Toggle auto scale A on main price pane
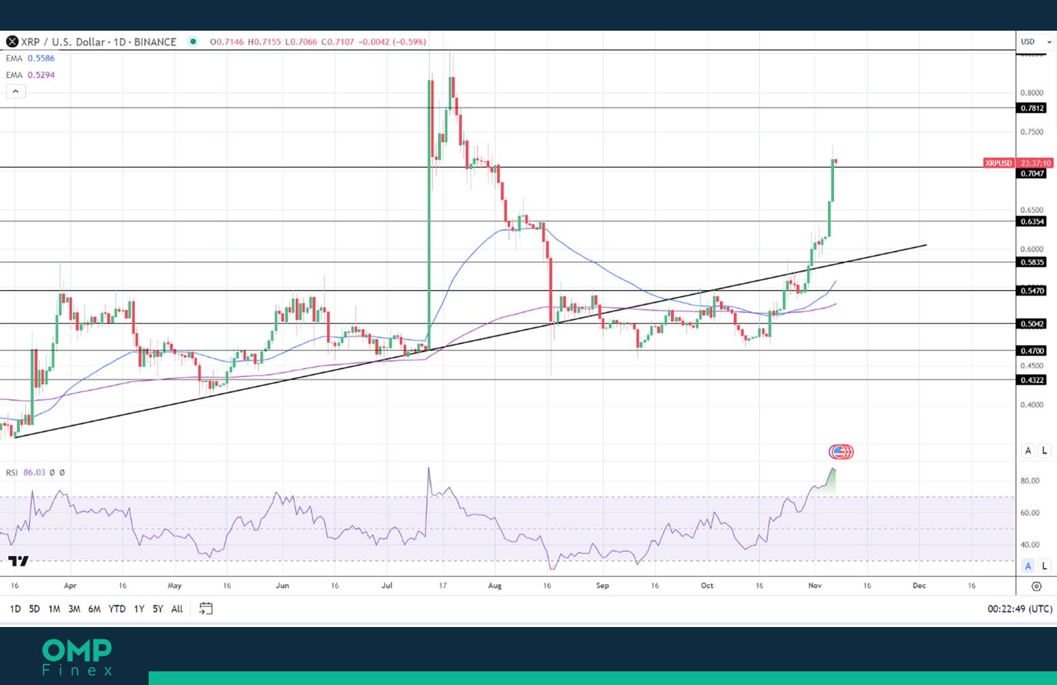Screen dimensions: 1057x685 (x=1028, y=450)
